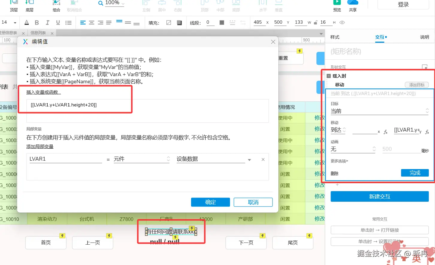Open the font color picker
435x265 pixels.
tap(27, 22)
